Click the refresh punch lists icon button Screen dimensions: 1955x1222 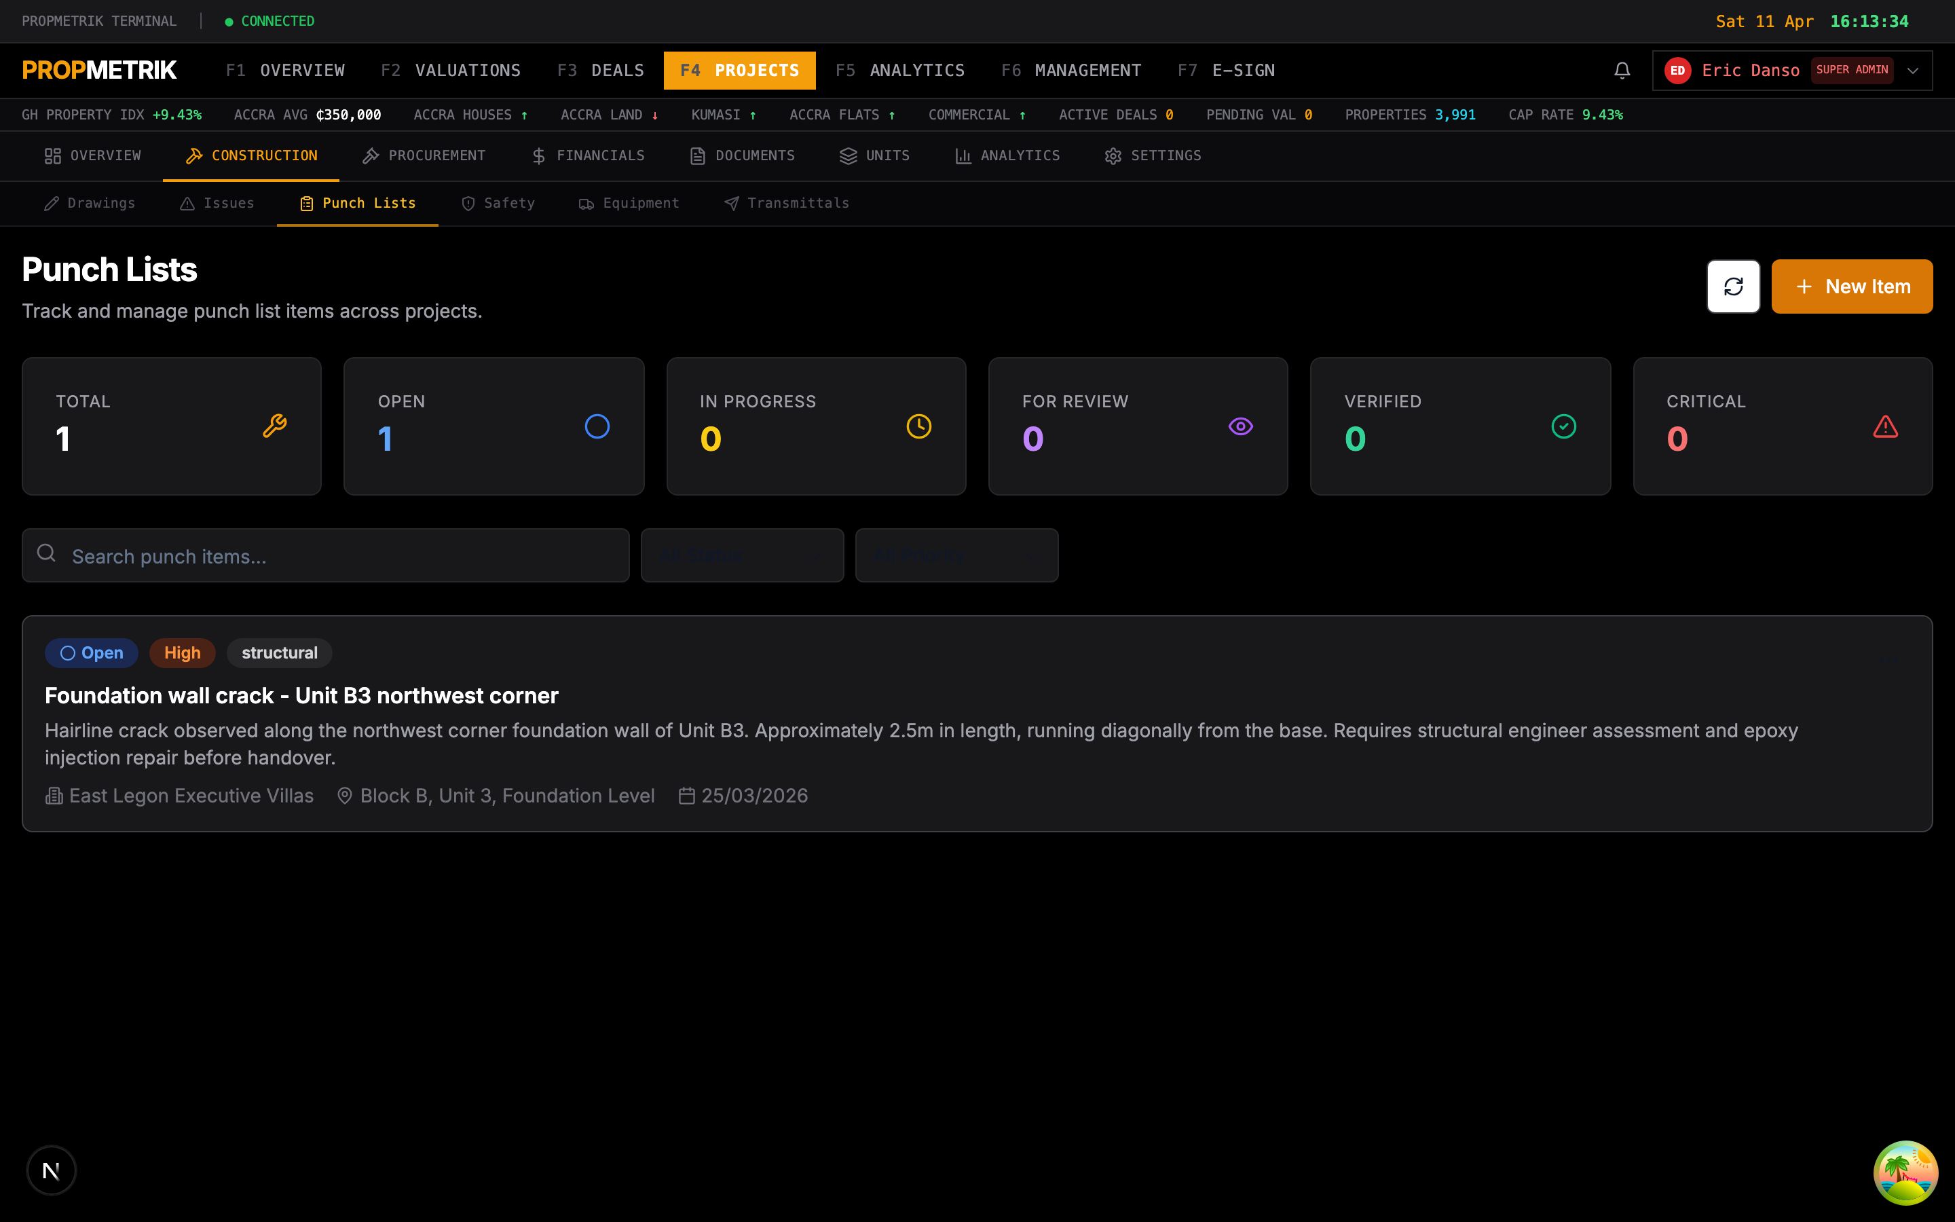point(1733,286)
